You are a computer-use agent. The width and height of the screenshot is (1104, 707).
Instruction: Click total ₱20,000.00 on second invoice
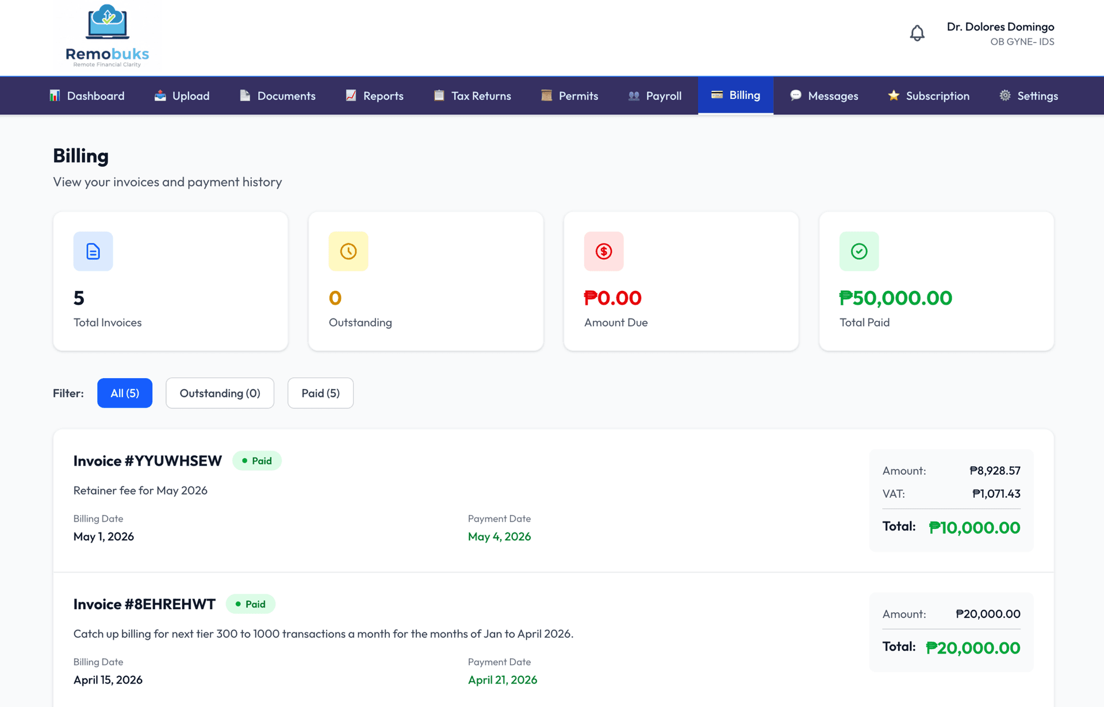pos(973,648)
